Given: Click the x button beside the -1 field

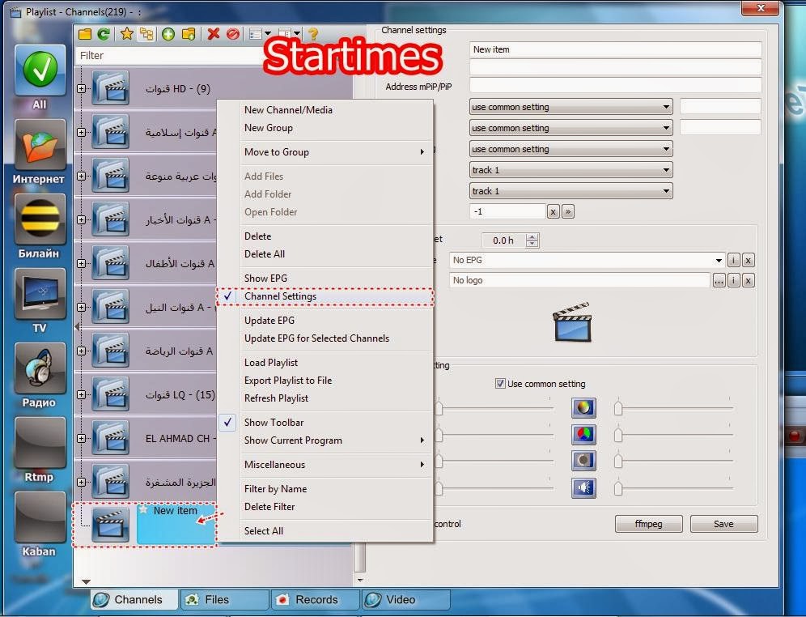Looking at the screenshot, I should click(x=553, y=211).
